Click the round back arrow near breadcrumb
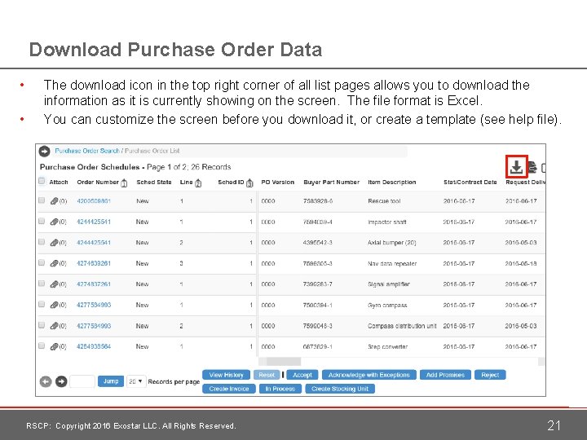The height and width of the screenshot is (440, 587). tap(44, 152)
